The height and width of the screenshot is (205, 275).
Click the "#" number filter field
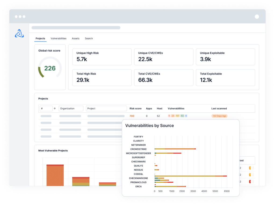pyautogui.click(x=46, y=108)
